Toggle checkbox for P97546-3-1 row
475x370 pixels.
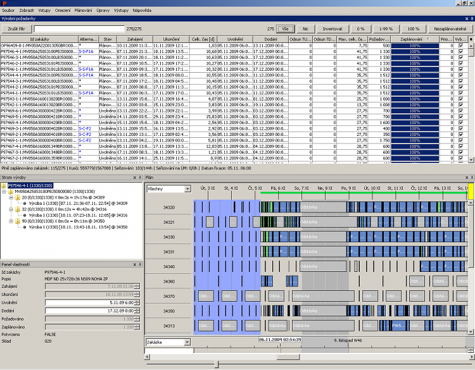(461, 58)
